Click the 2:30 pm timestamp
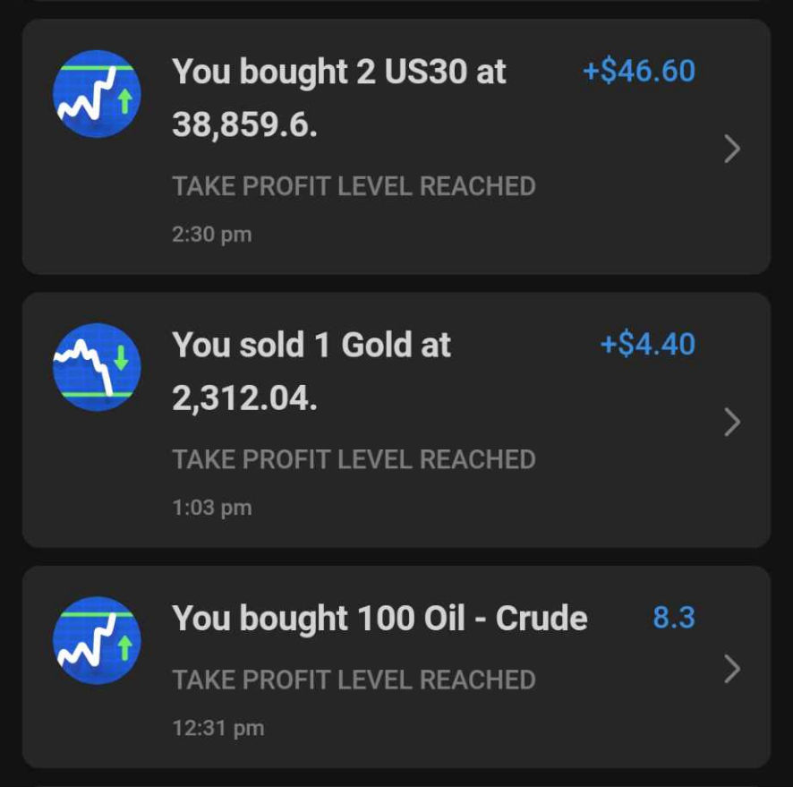793x787 pixels. [x=211, y=235]
